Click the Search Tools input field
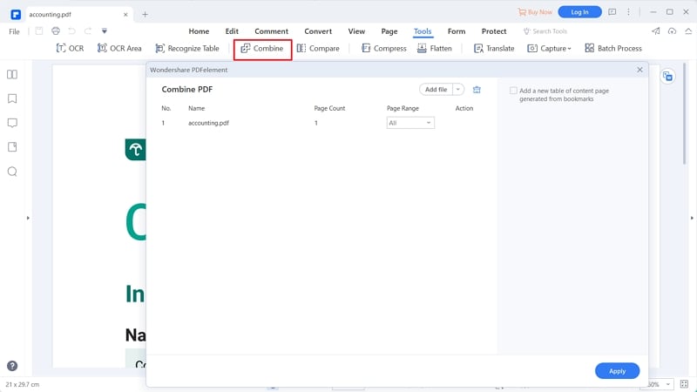 click(x=552, y=31)
